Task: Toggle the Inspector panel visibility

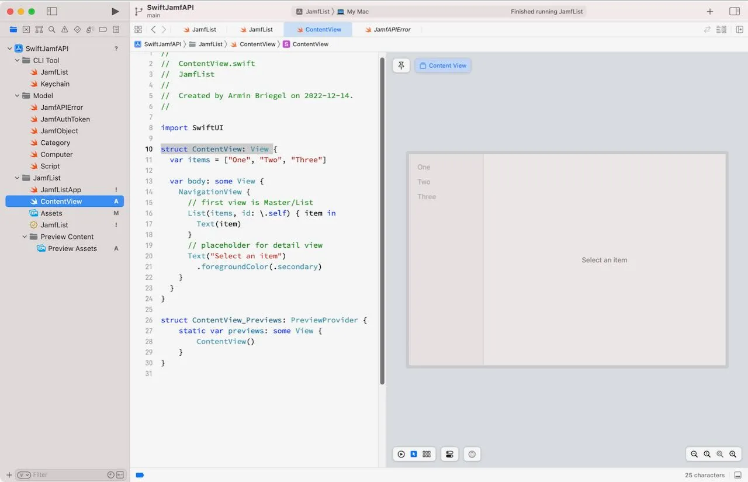Action: coord(735,11)
